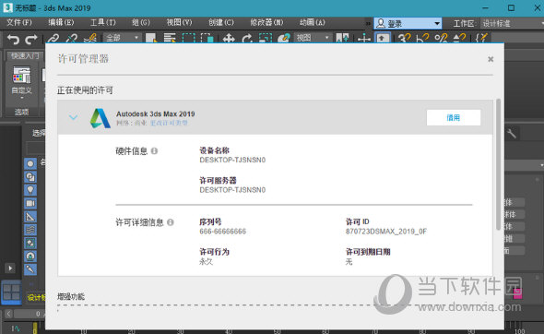This screenshot has height=334, width=544.
Task: Open the 组(G) menu
Action: 141,22
